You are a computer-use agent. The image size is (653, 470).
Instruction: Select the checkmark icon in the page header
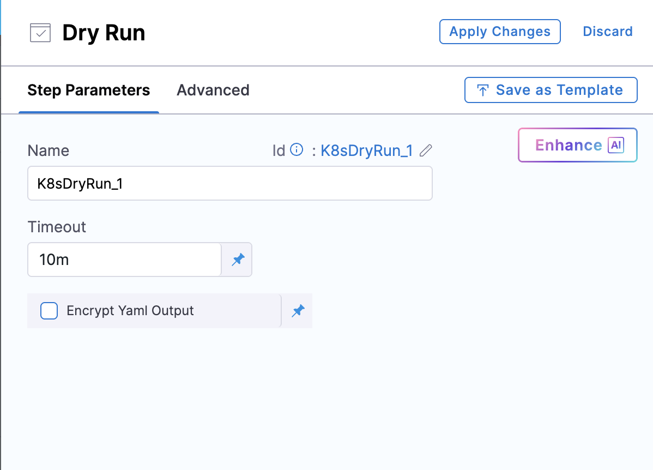(41, 33)
